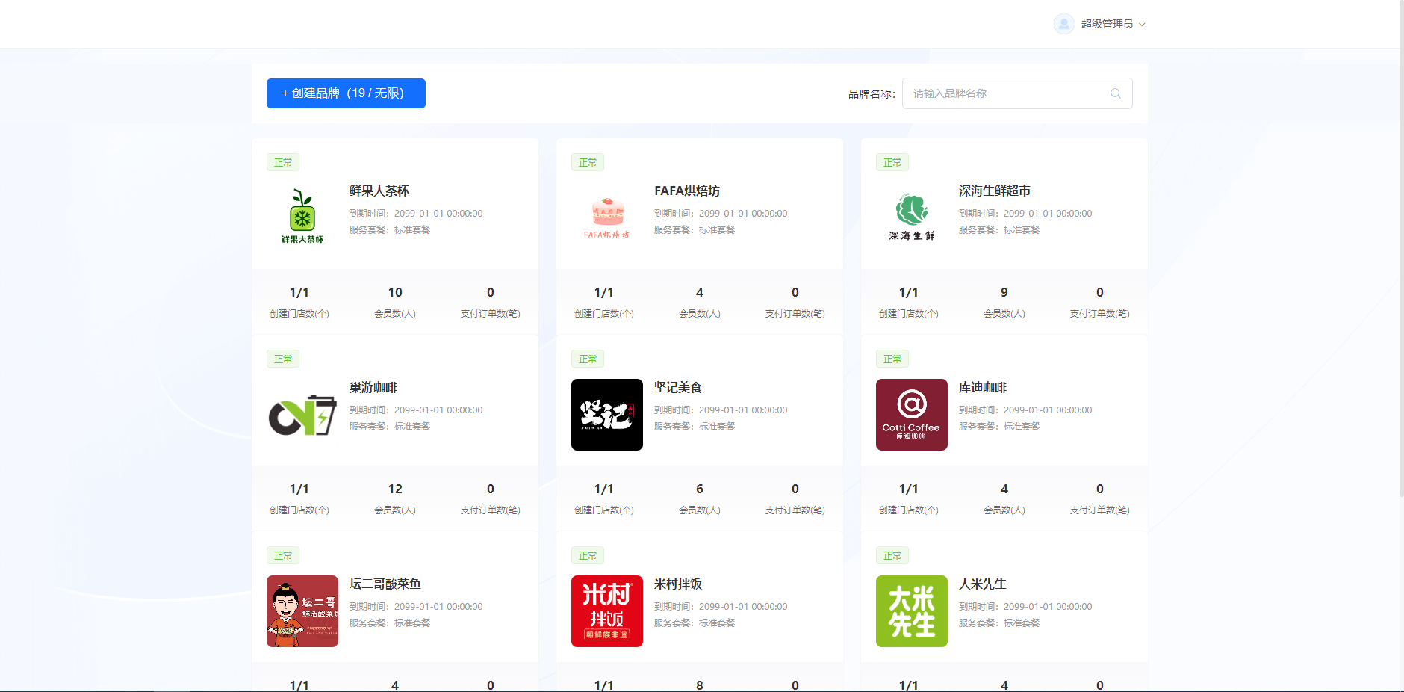Click the user avatar icon
Viewport: 1404px width, 692px height.
[x=1063, y=24]
